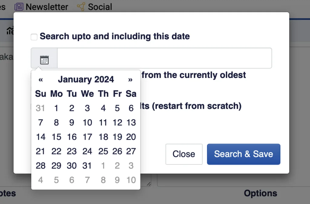Open the Social menu item

(x=100, y=7)
